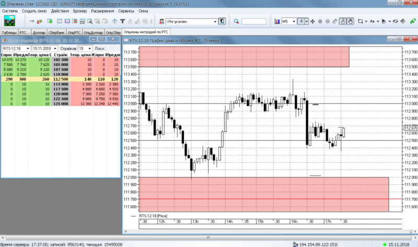Select the 112 500 strike row
The height and width of the screenshot is (247, 418).
pyautogui.click(x=61, y=80)
